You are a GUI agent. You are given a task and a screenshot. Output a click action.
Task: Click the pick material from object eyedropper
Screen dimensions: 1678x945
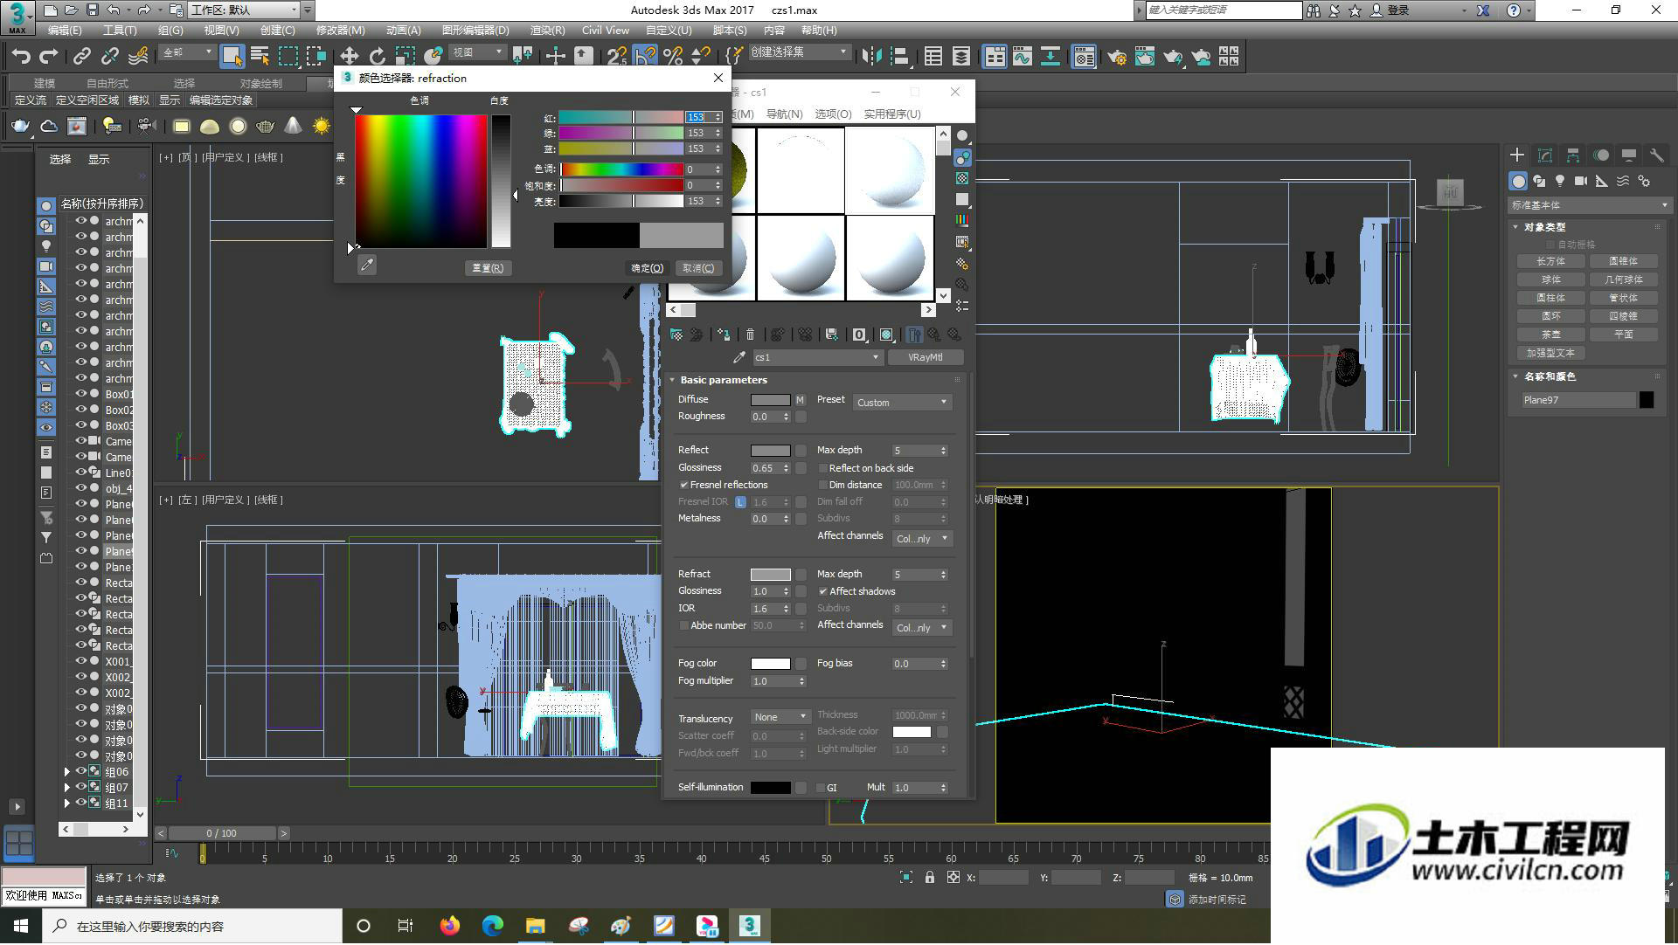click(739, 357)
